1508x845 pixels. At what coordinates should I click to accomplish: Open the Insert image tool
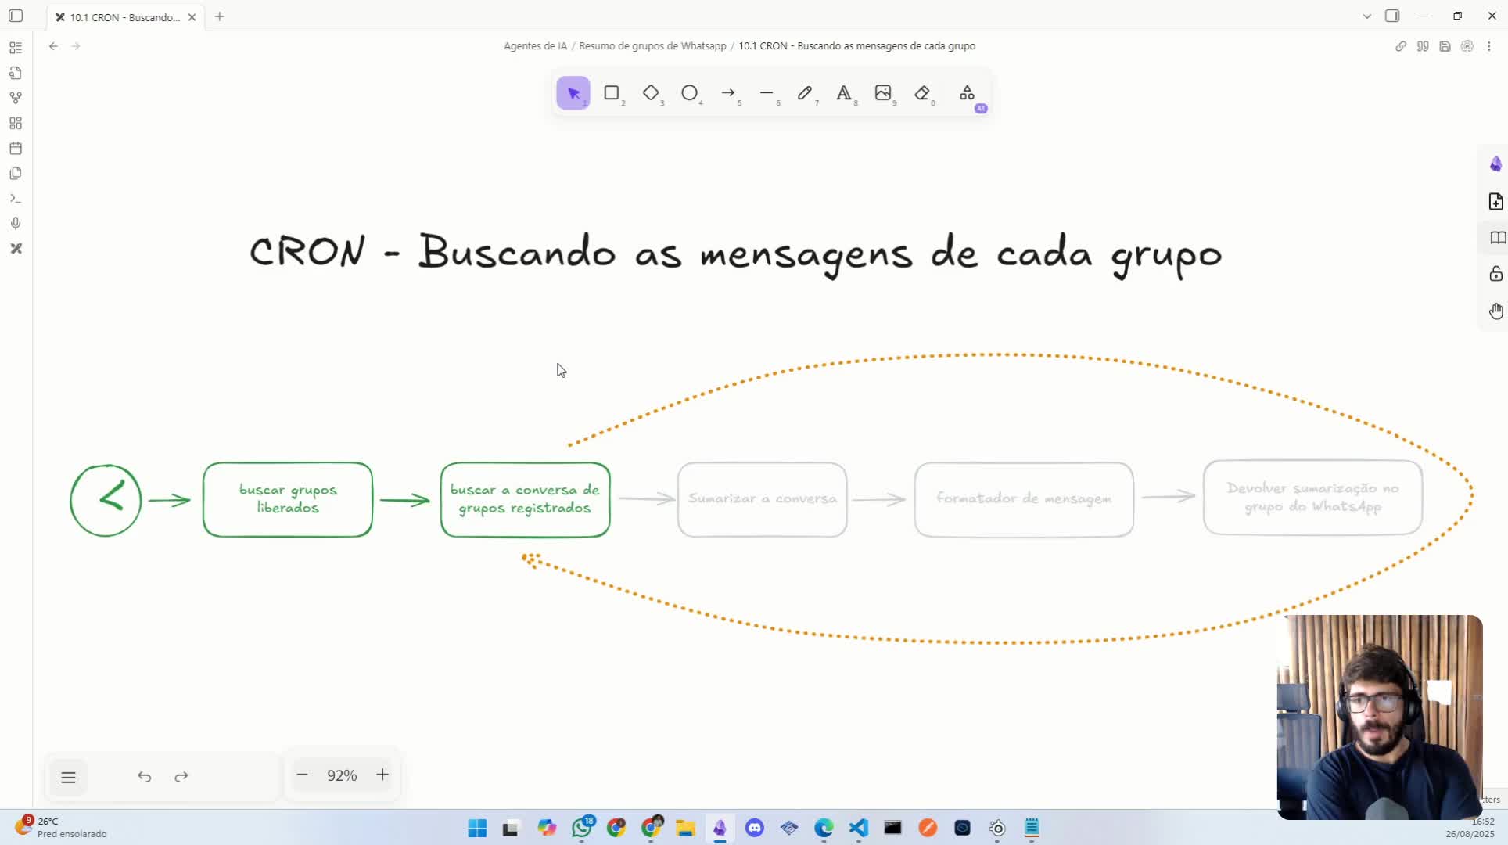coord(884,93)
